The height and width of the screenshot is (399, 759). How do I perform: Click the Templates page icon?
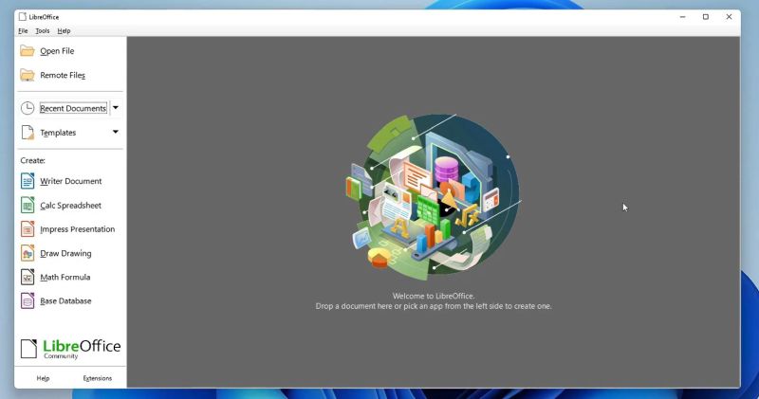[x=28, y=132]
